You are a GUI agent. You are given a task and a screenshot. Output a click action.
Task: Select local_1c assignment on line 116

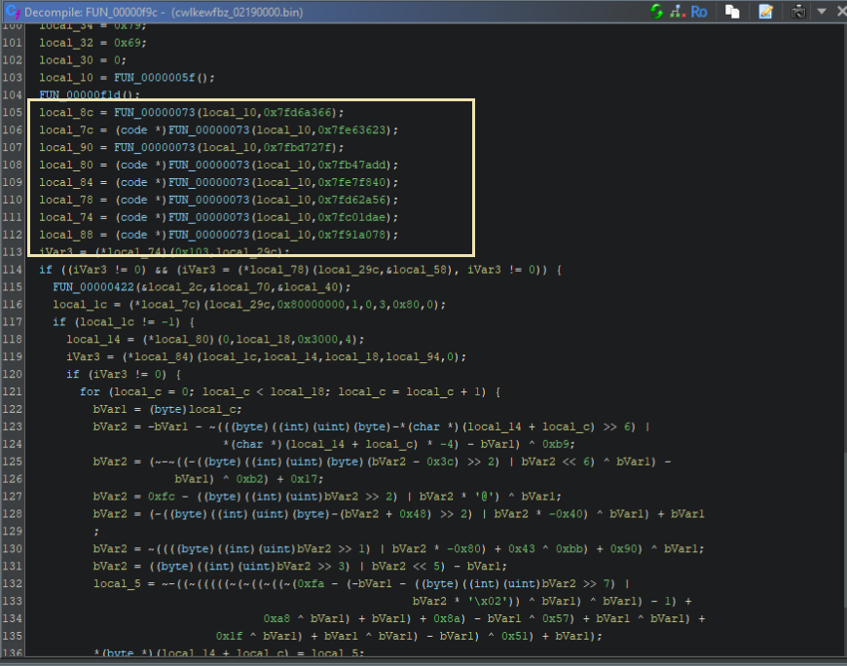pyautogui.click(x=80, y=304)
